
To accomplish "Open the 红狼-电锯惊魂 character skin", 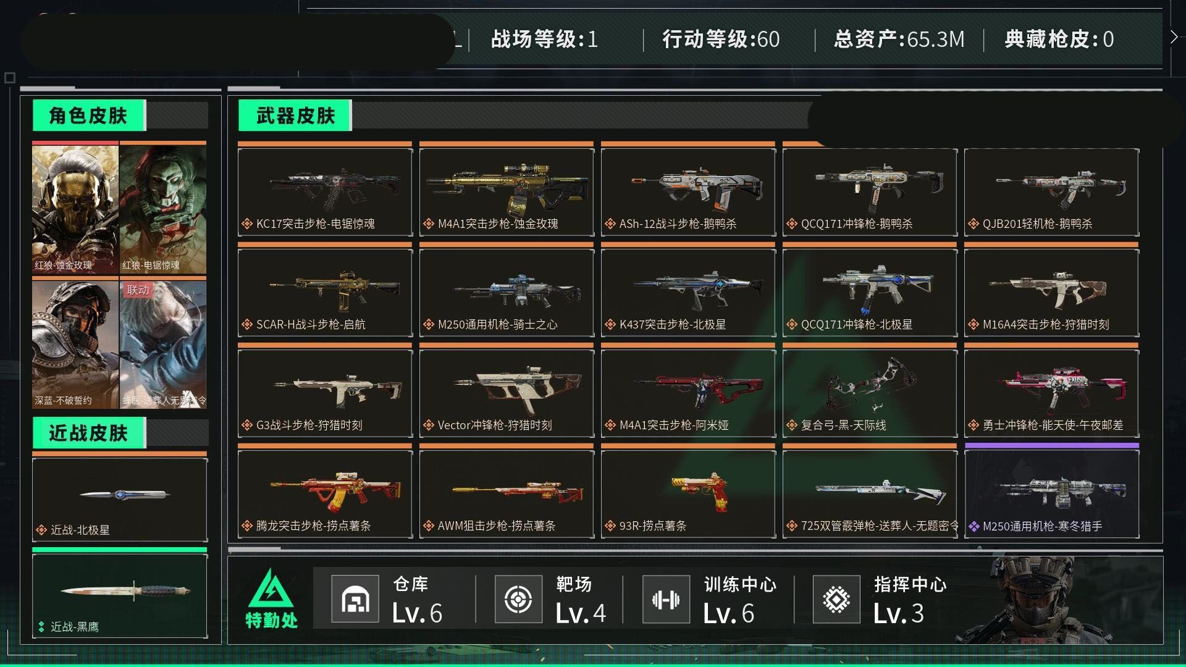I will click(x=163, y=209).
